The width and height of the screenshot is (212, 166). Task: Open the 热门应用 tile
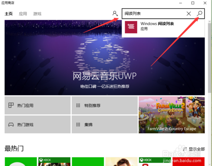pos(38,105)
